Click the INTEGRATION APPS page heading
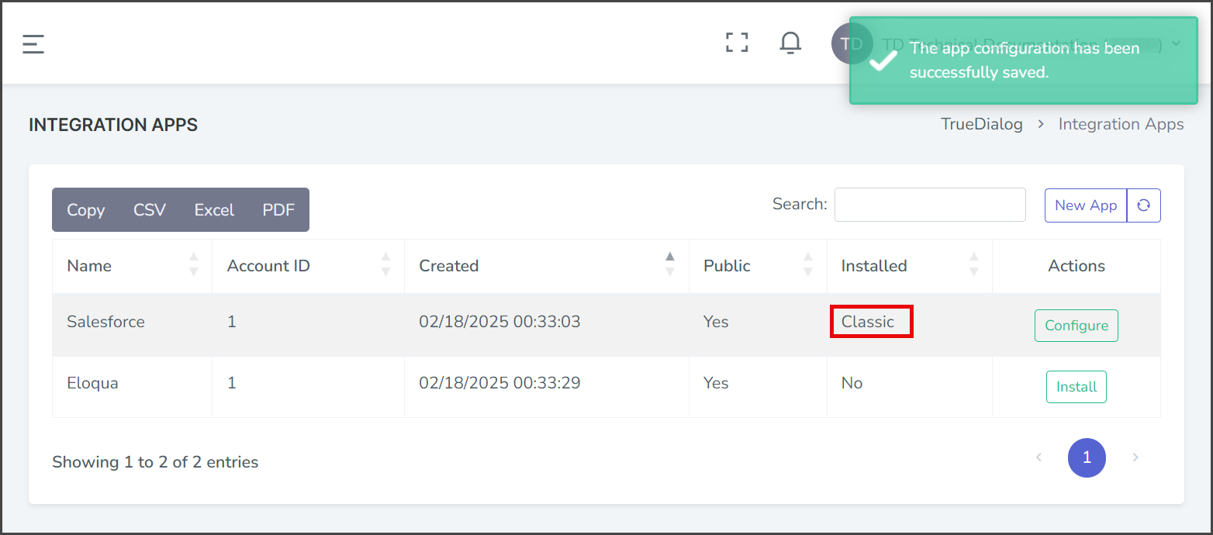Image resolution: width=1213 pixels, height=535 pixels. click(x=113, y=125)
